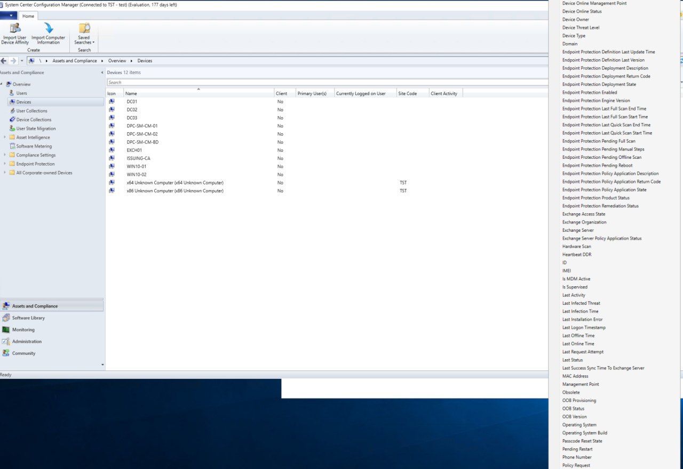Choose MAC Address column option

(x=575, y=376)
